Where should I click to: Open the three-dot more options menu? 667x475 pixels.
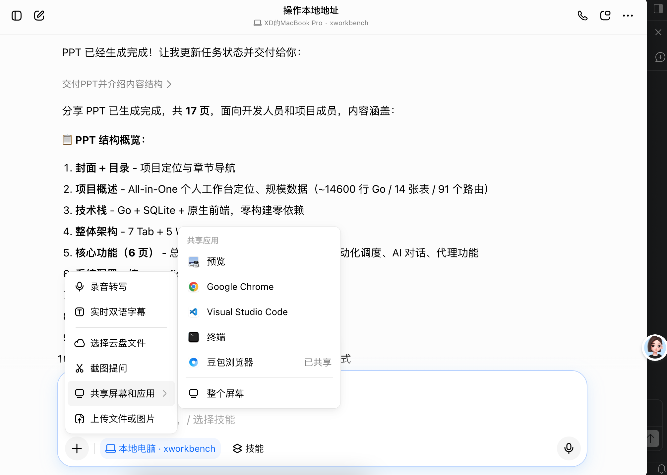(628, 16)
